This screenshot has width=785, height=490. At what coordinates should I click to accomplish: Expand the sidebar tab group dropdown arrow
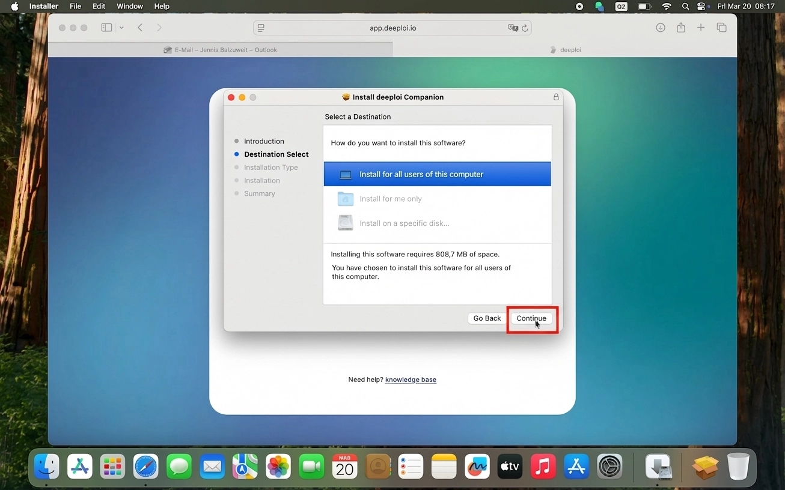click(x=121, y=28)
